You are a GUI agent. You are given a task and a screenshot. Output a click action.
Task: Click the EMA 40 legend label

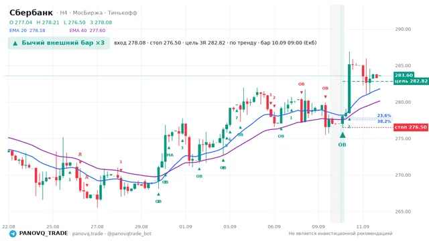pyautogui.click(x=87, y=31)
